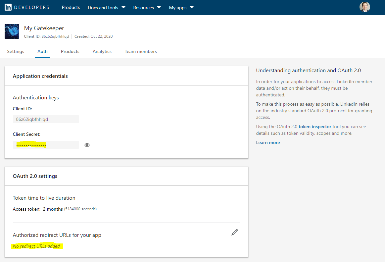Screen dimensions: 385x262
Task: Click the Application credentials heading
Action: coord(40,76)
